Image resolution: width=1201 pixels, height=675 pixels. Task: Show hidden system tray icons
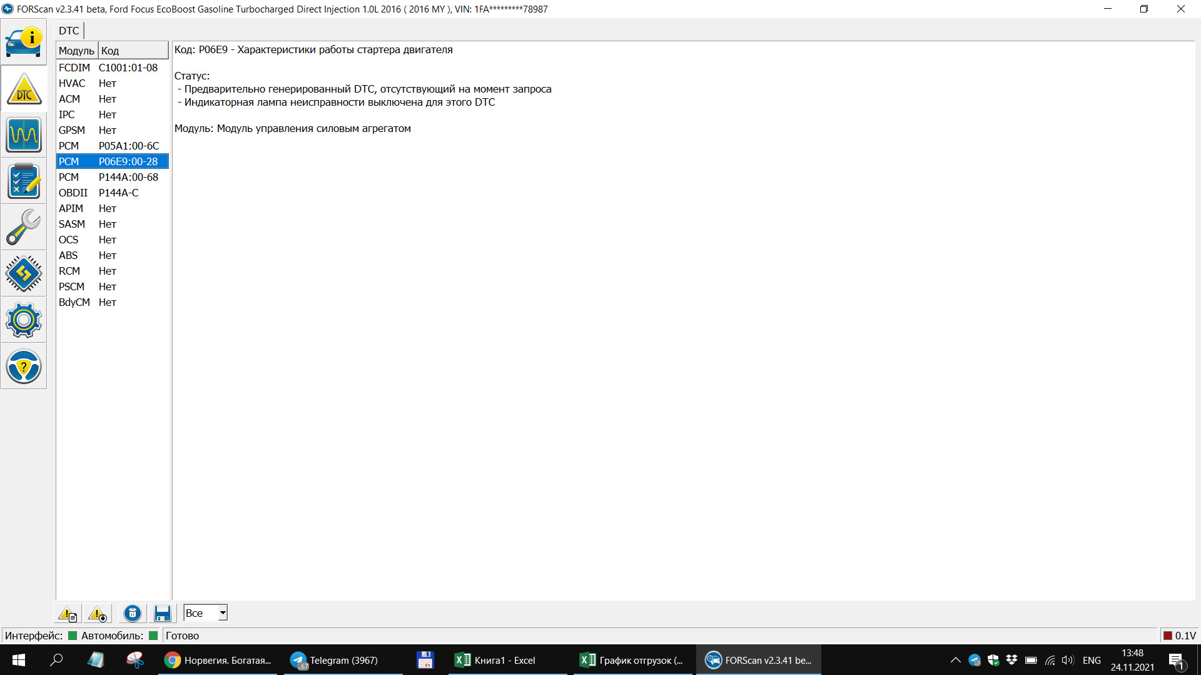tap(955, 660)
